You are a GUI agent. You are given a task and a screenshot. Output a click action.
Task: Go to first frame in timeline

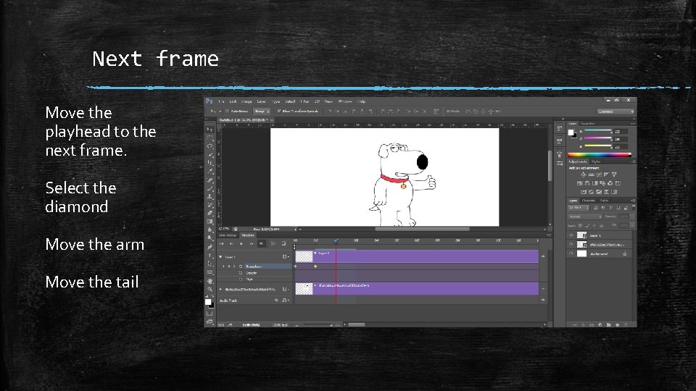pyautogui.click(x=222, y=243)
